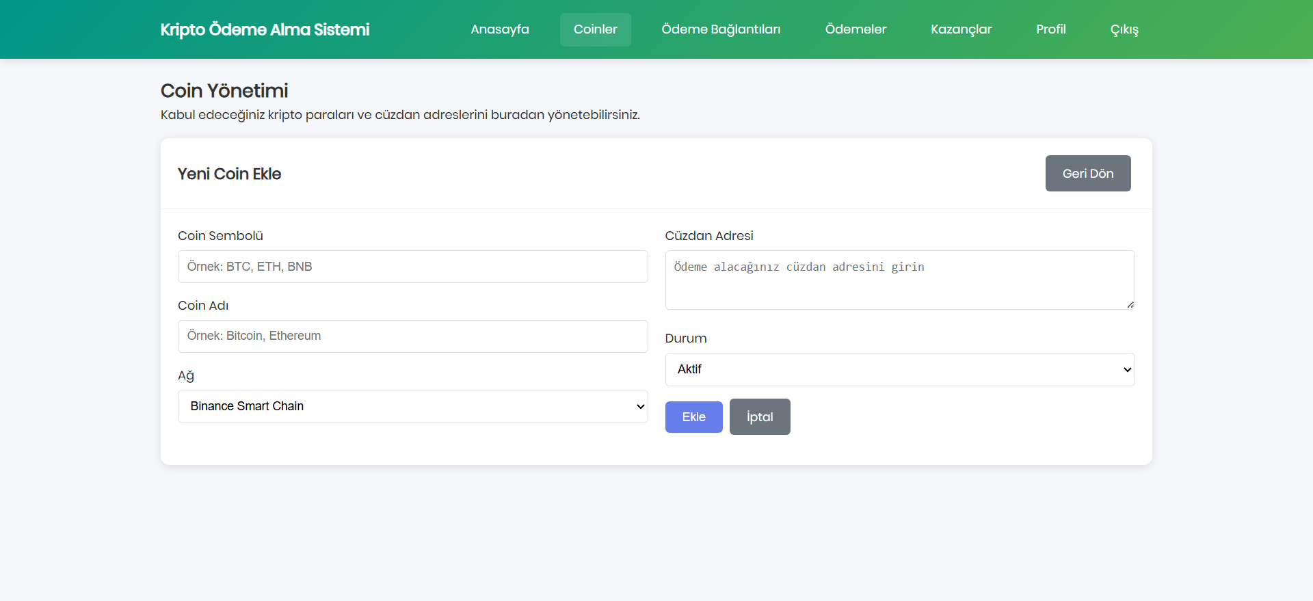The height and width of the screenshot is (601, 1313).
Task: Click the Ağ field label
Action: click(x=186, y=375)
